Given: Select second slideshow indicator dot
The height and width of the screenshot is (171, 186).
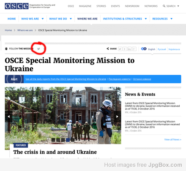Looking at the screenshot, I should [58, 140].
